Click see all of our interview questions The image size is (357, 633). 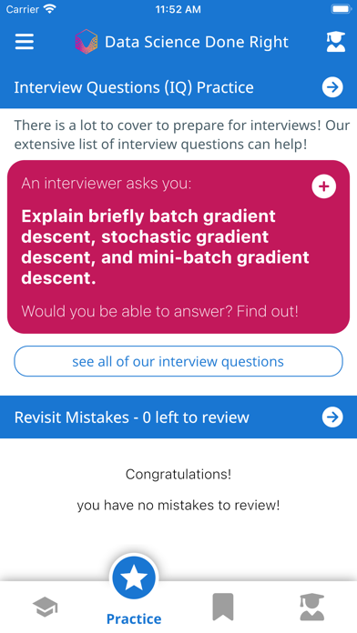click(178, 361)
